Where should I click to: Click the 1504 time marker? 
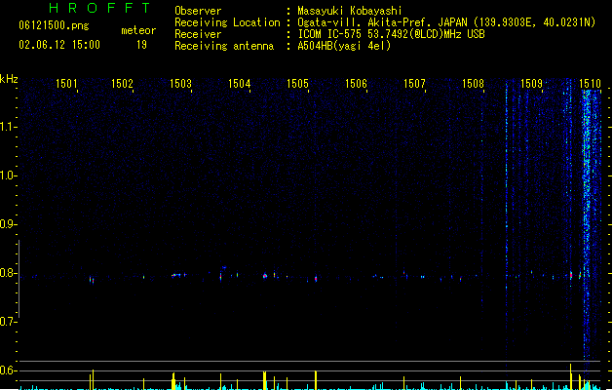pos(240,84)
